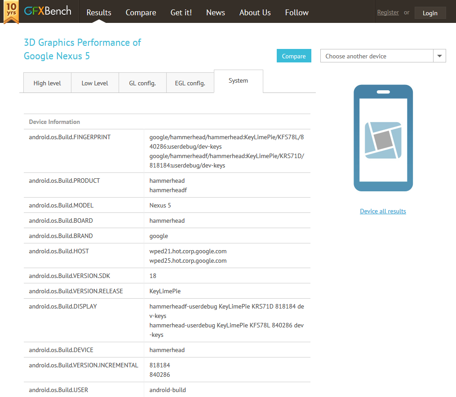This screenshot has width=456, height=397.
Task: Click the Register link
Action: tap(388, 13)
